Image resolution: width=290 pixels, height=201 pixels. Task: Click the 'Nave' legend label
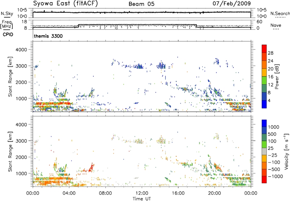tap(276, 25)
